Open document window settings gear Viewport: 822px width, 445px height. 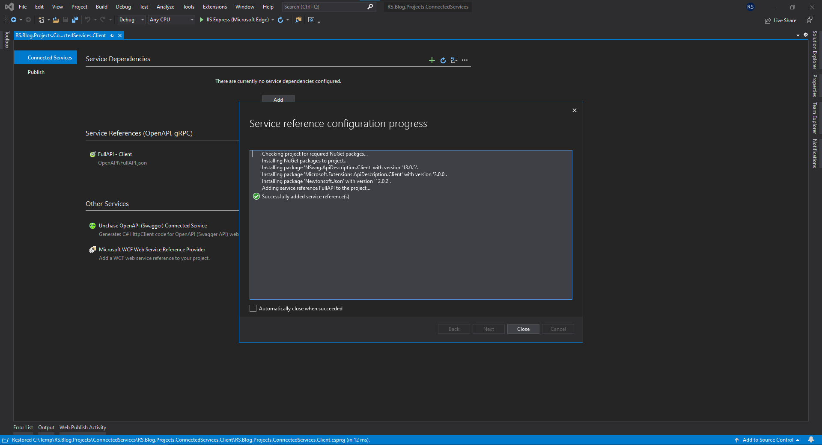pyautogui.click(x=806, y=35)
